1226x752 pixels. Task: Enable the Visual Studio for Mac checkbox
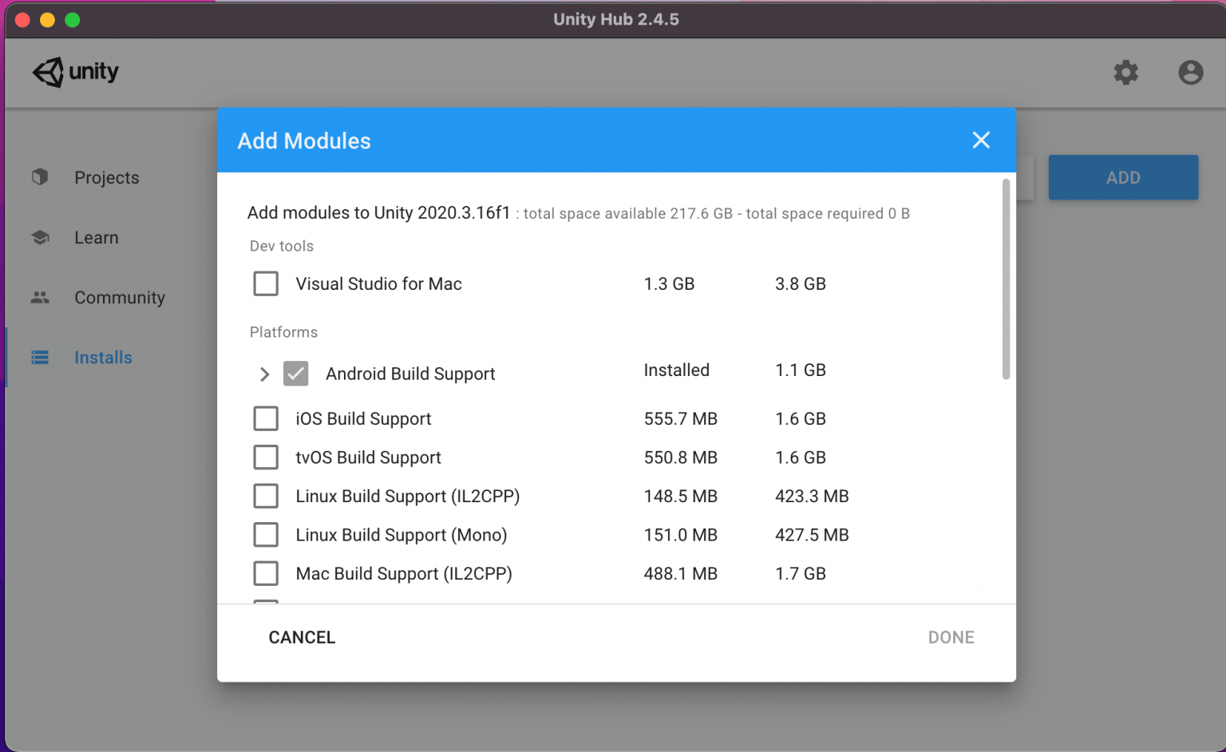[x=266, y=284]
